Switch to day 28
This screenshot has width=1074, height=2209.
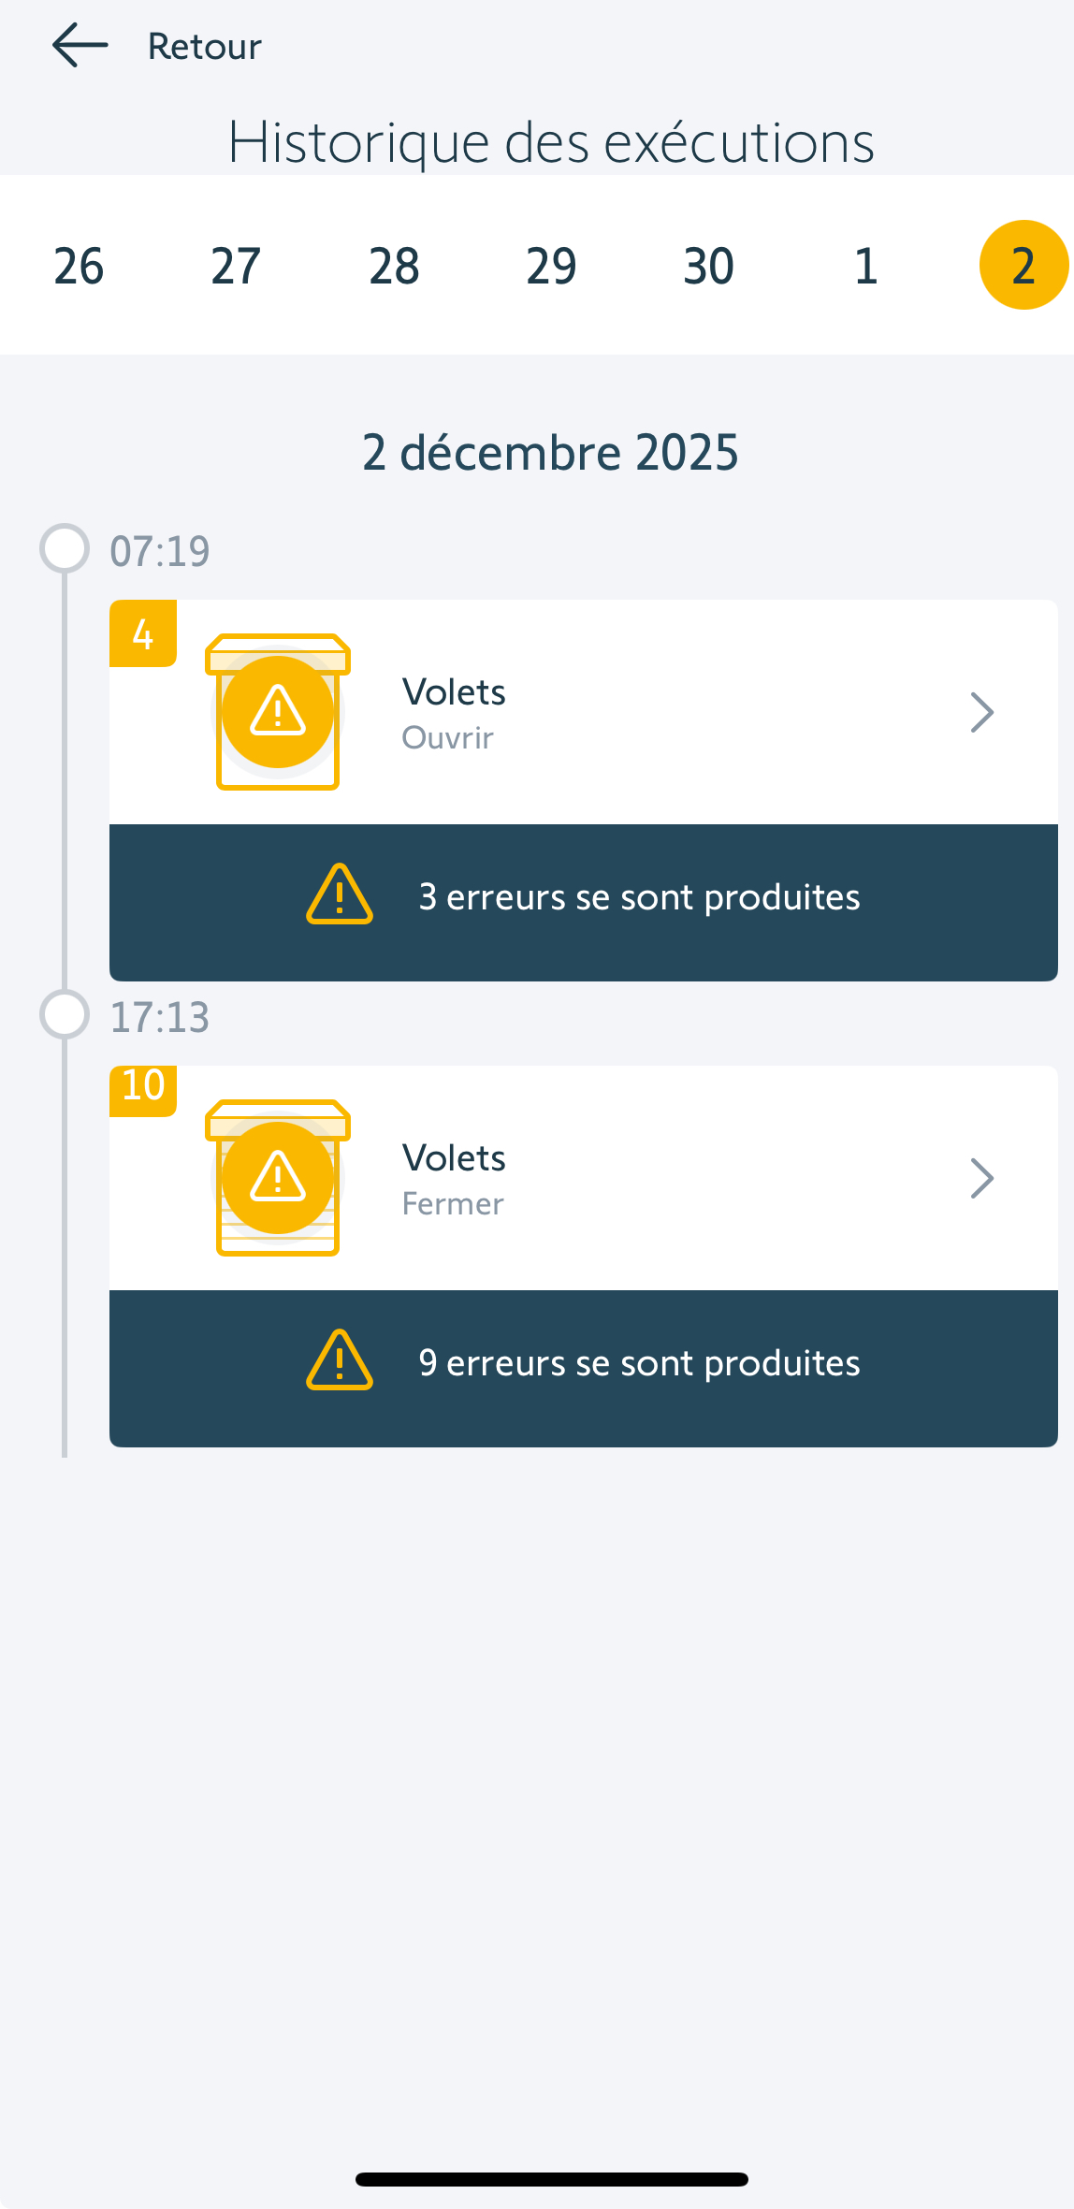[x=394, y=266]
